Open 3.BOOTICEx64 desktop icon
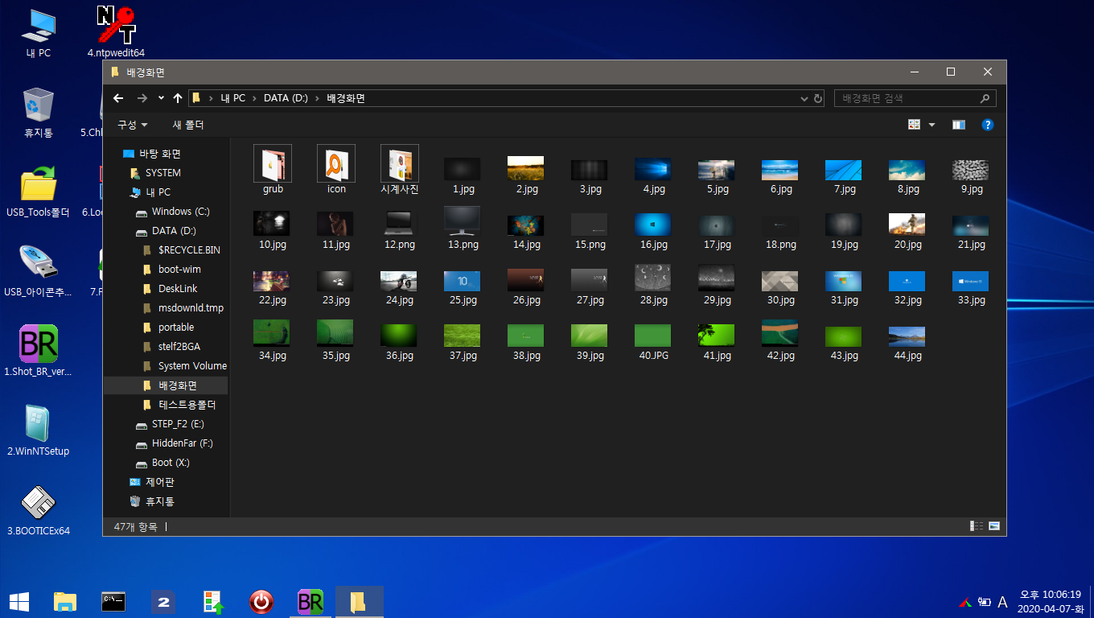The width and height of the screenshot is (1094, 618). coord(38,510)
